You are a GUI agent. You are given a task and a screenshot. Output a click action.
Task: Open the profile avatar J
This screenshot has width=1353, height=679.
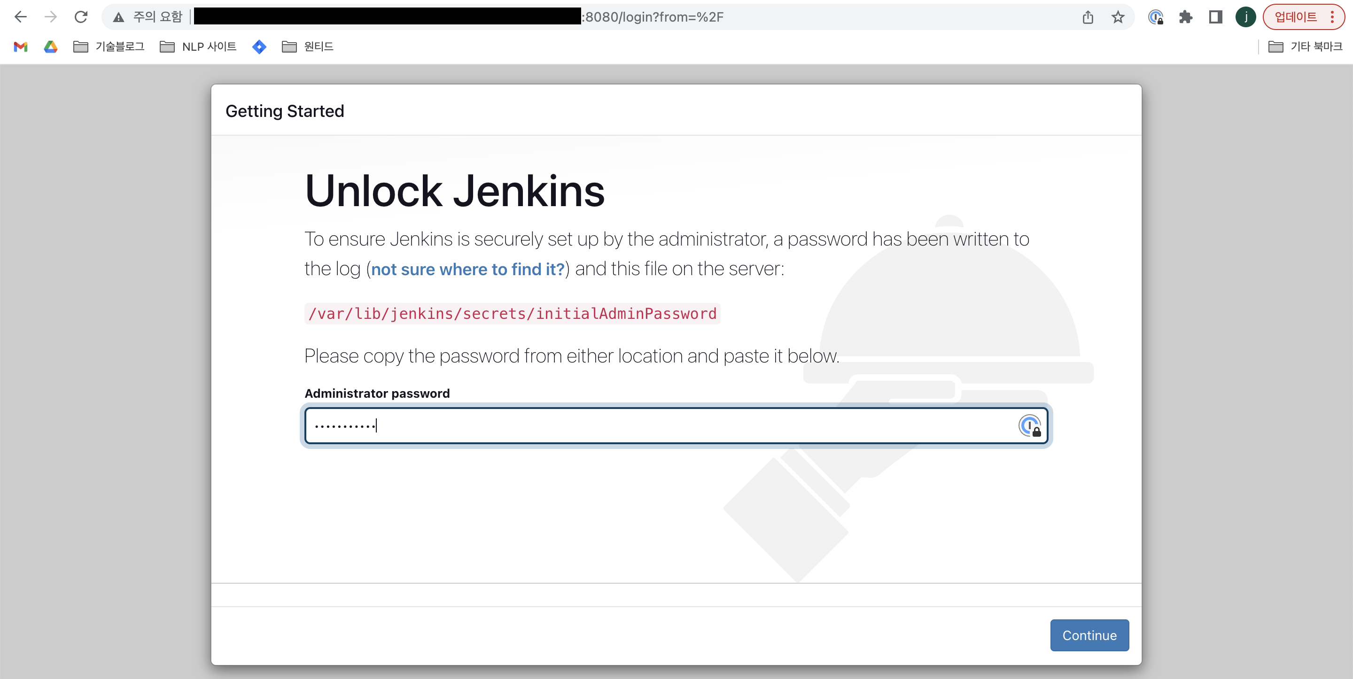[1245, 17]
